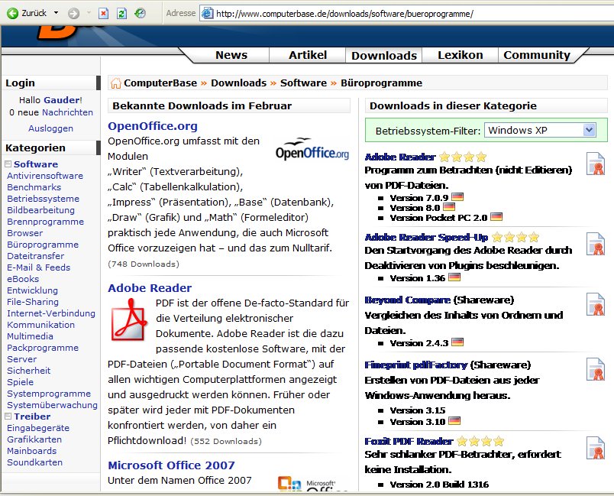Click the page icon in address bar
614x496 pixels.
207,14
